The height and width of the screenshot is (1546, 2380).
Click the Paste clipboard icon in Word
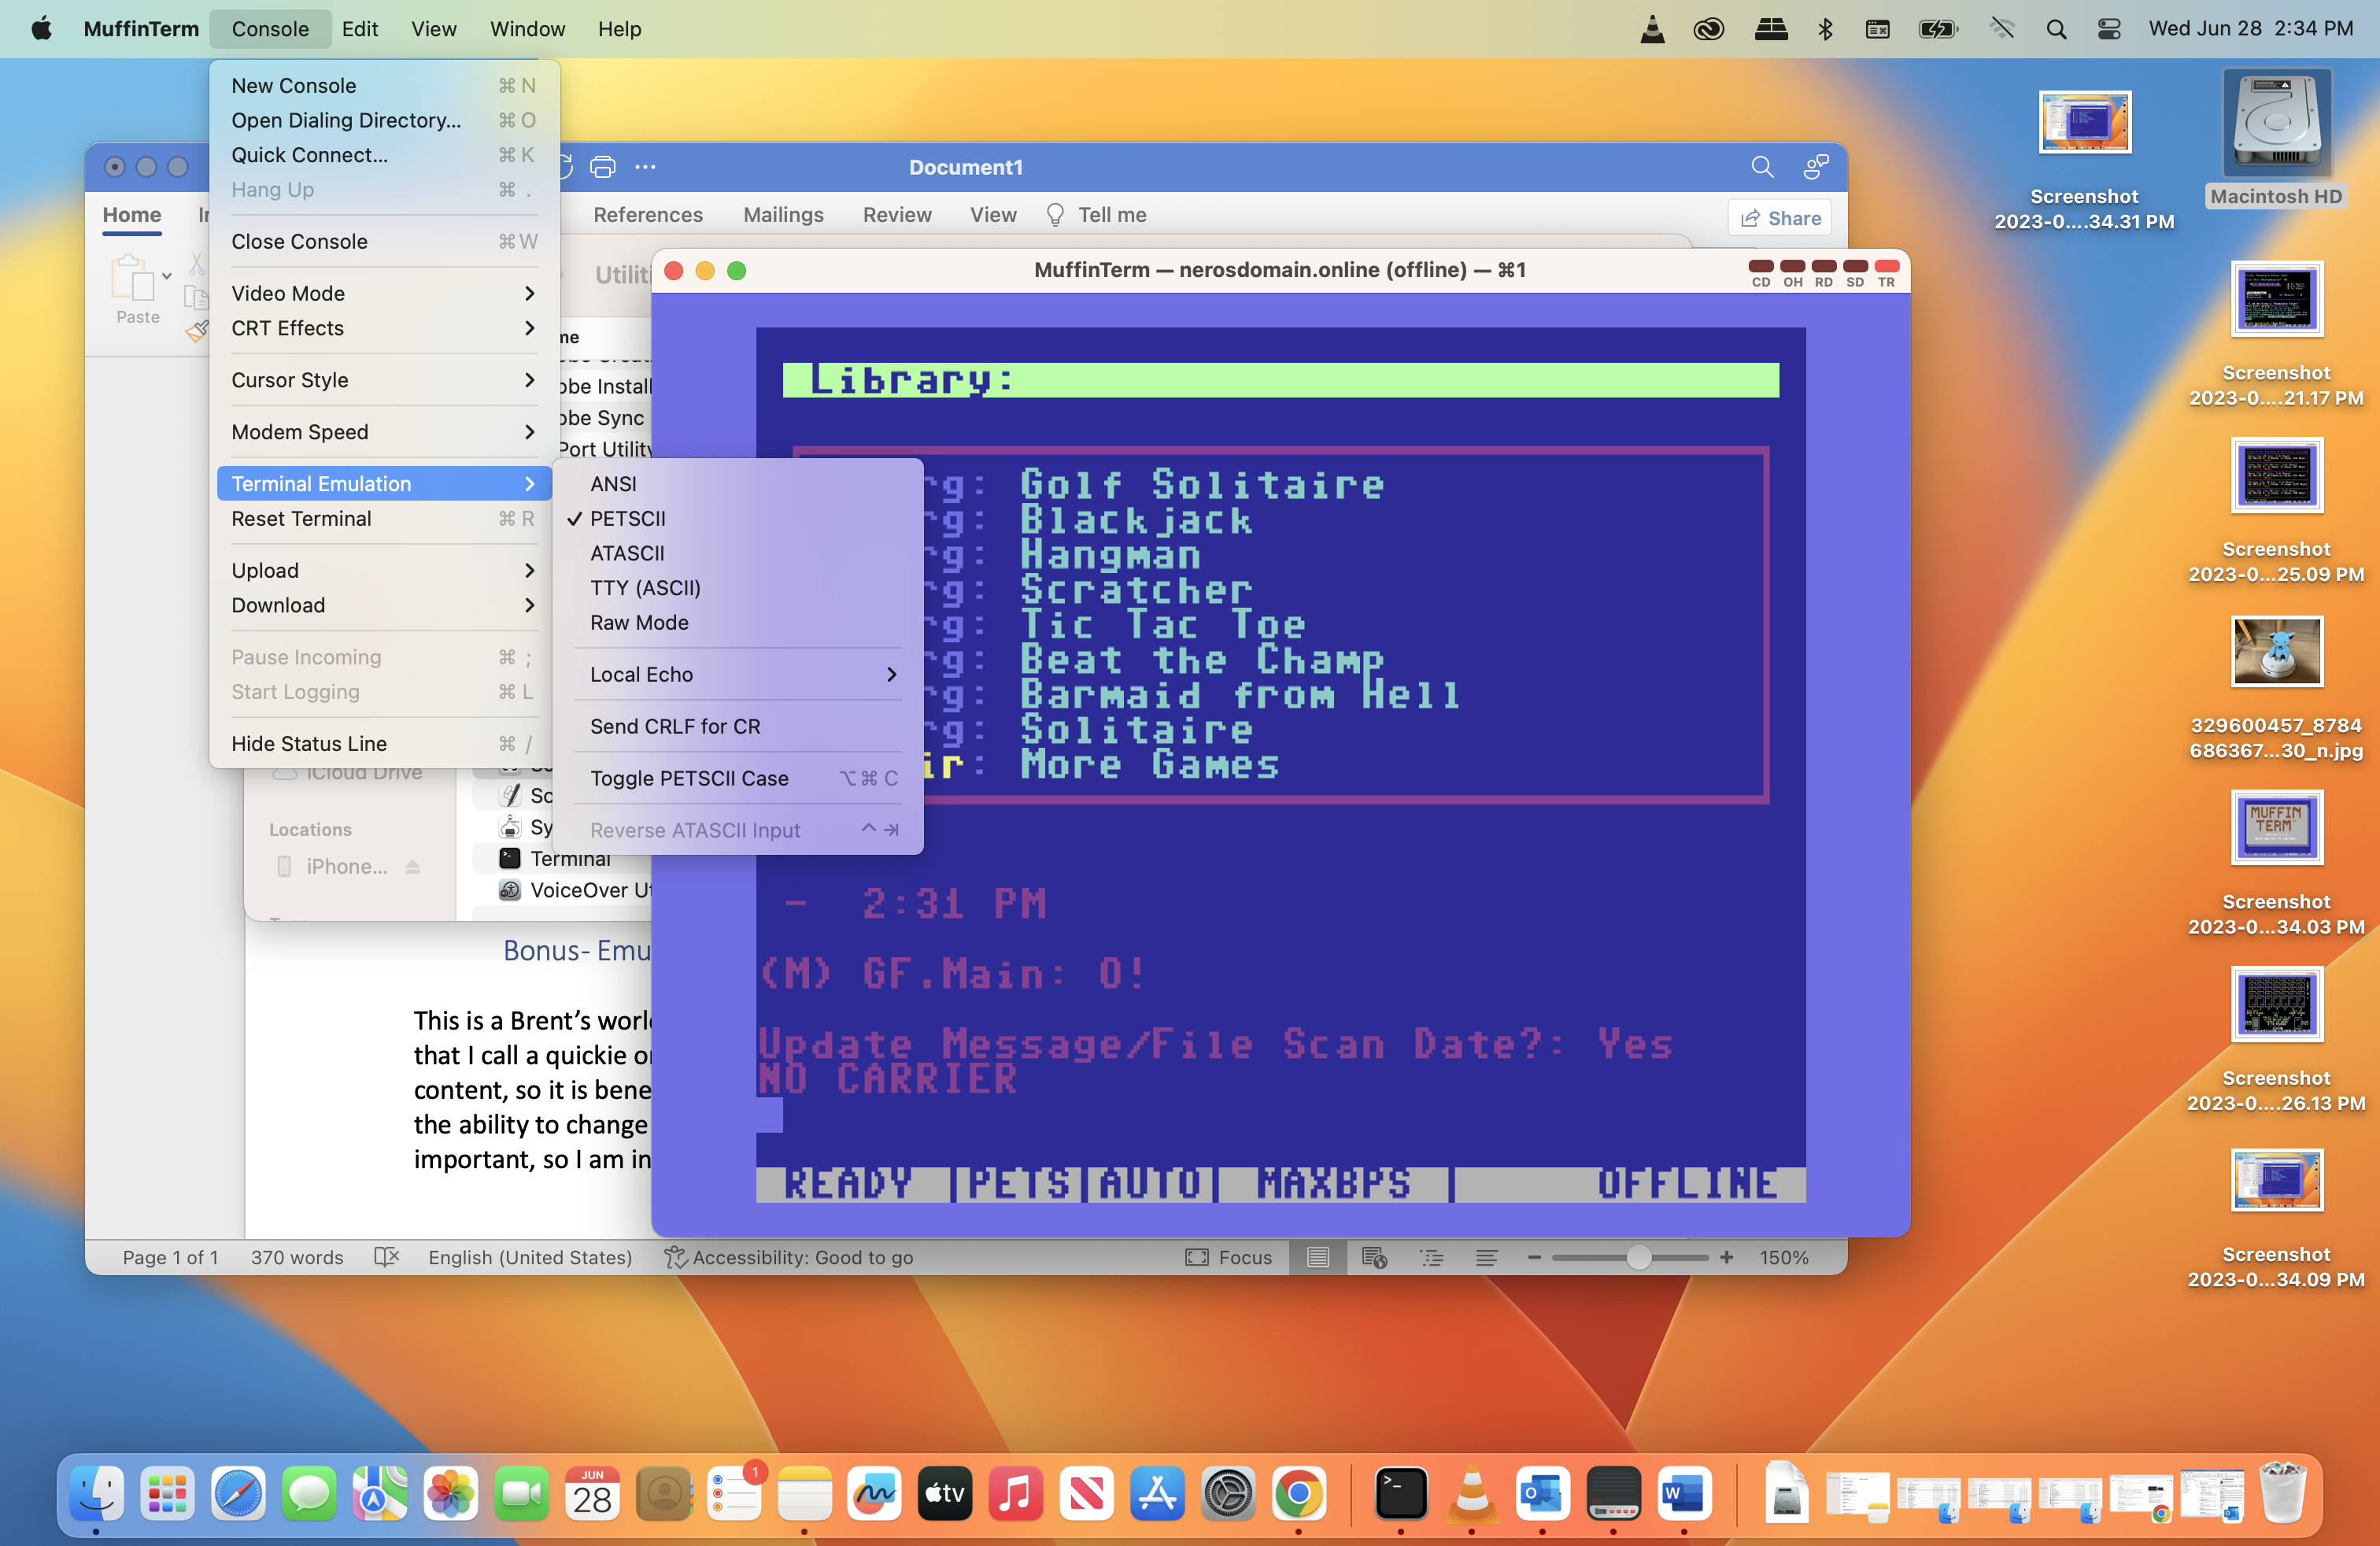click(x=132, y=277)
